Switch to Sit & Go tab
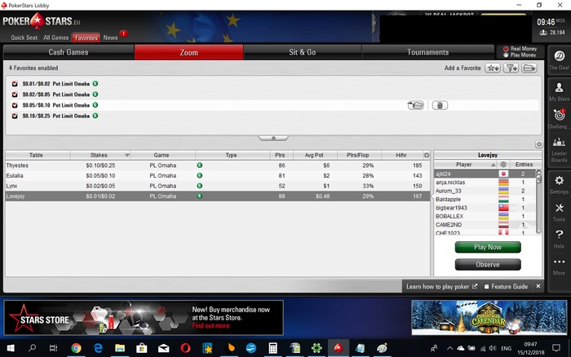Screen dimensions: 571x357 click(x=303, y=52)
